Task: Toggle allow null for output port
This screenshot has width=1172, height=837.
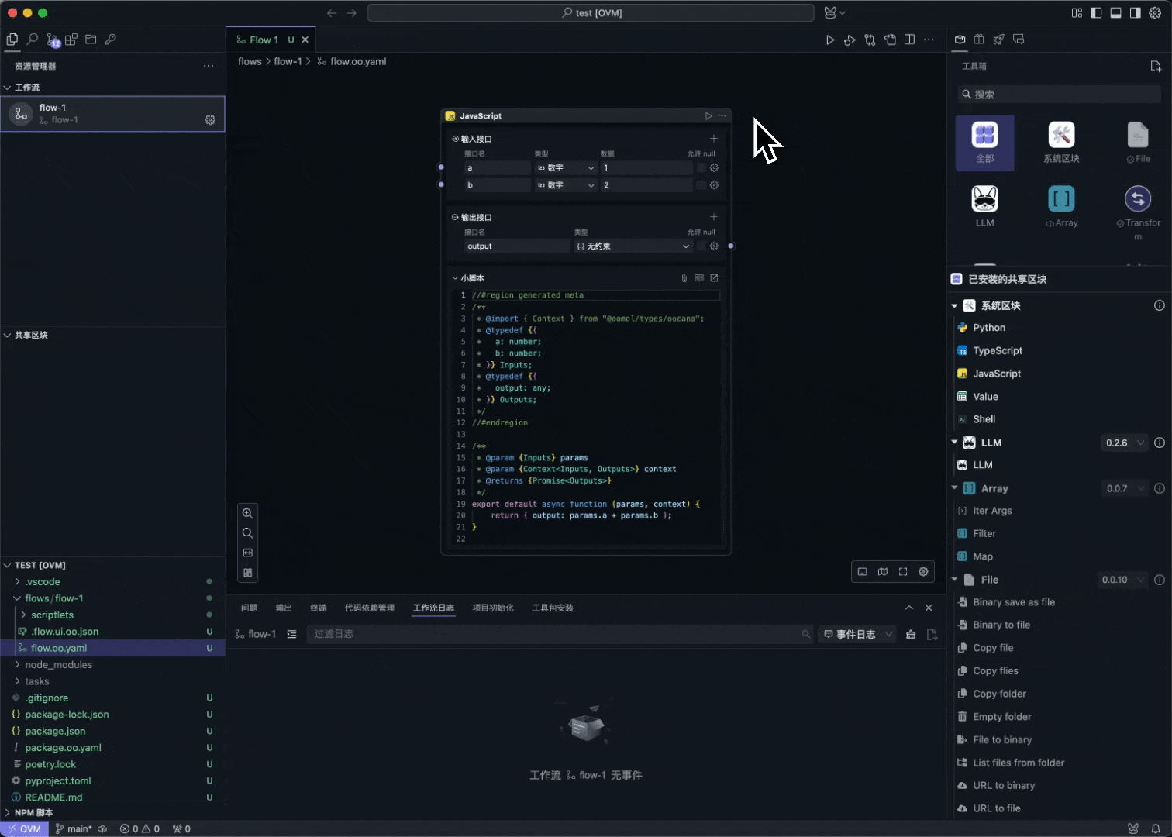Action: (701, 246)
